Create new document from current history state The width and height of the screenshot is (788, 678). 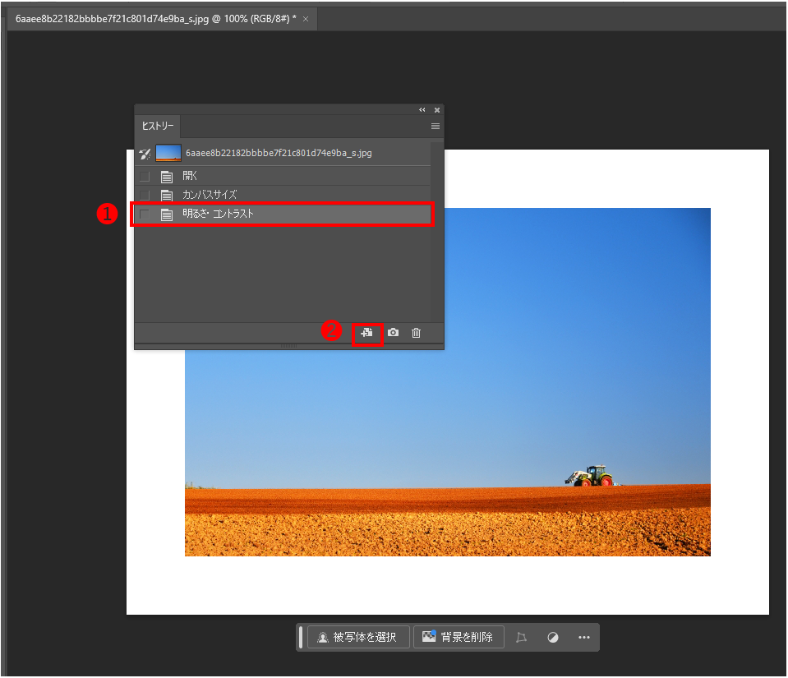(x=367, y=333)
